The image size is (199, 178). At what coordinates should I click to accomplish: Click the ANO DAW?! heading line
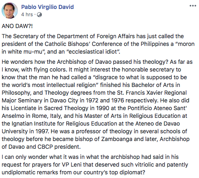tap(17, 26)
